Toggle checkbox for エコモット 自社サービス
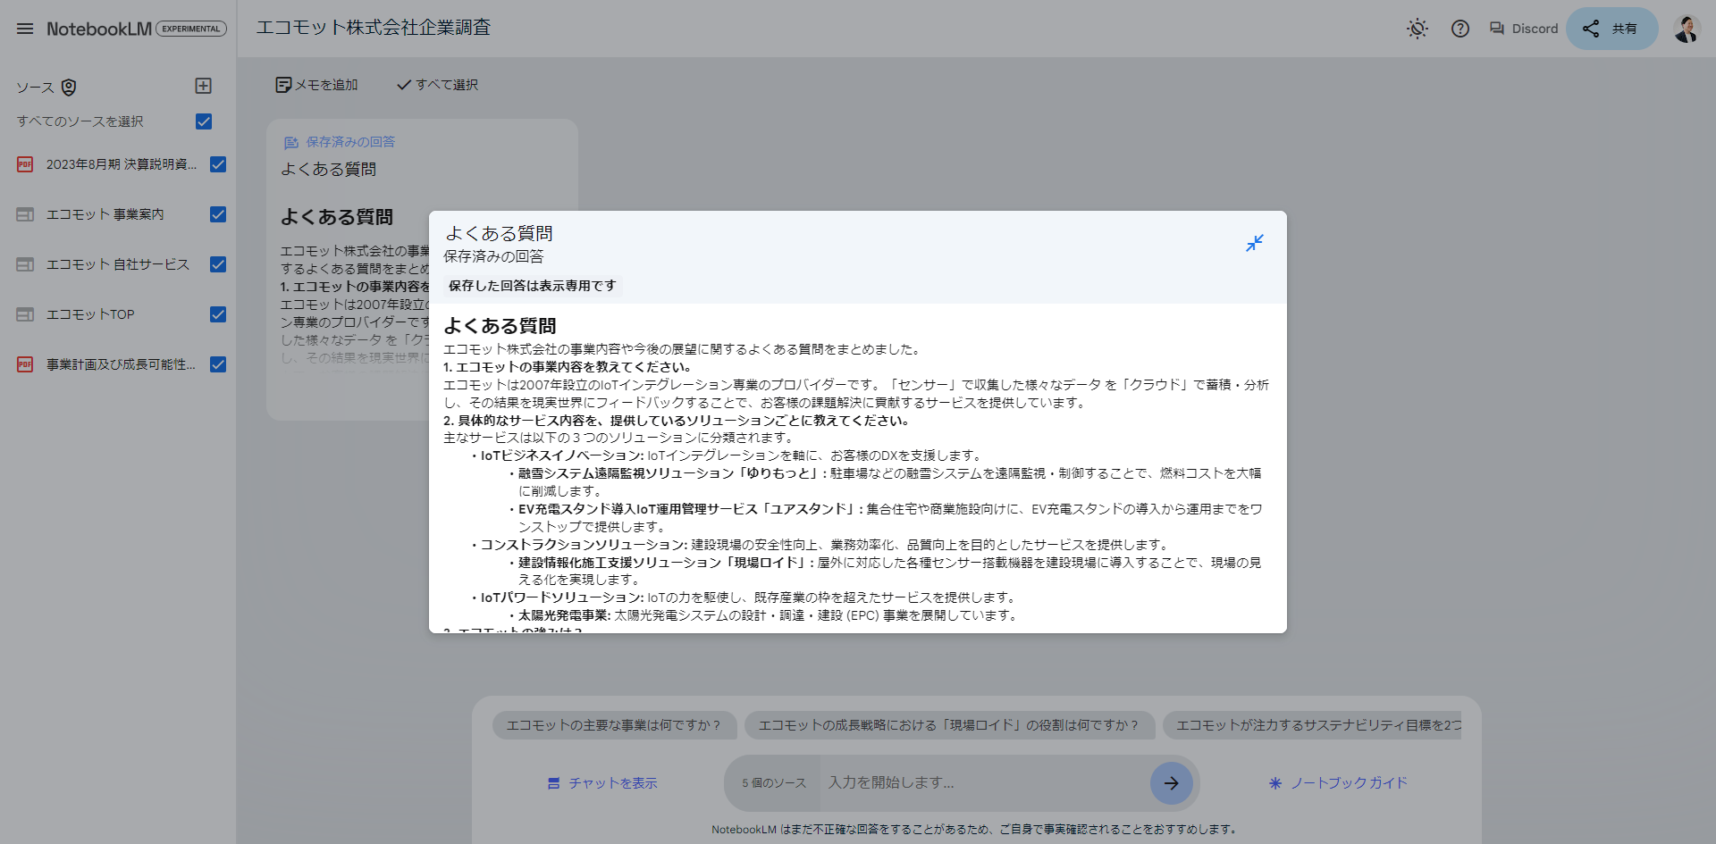 point(218,264)
